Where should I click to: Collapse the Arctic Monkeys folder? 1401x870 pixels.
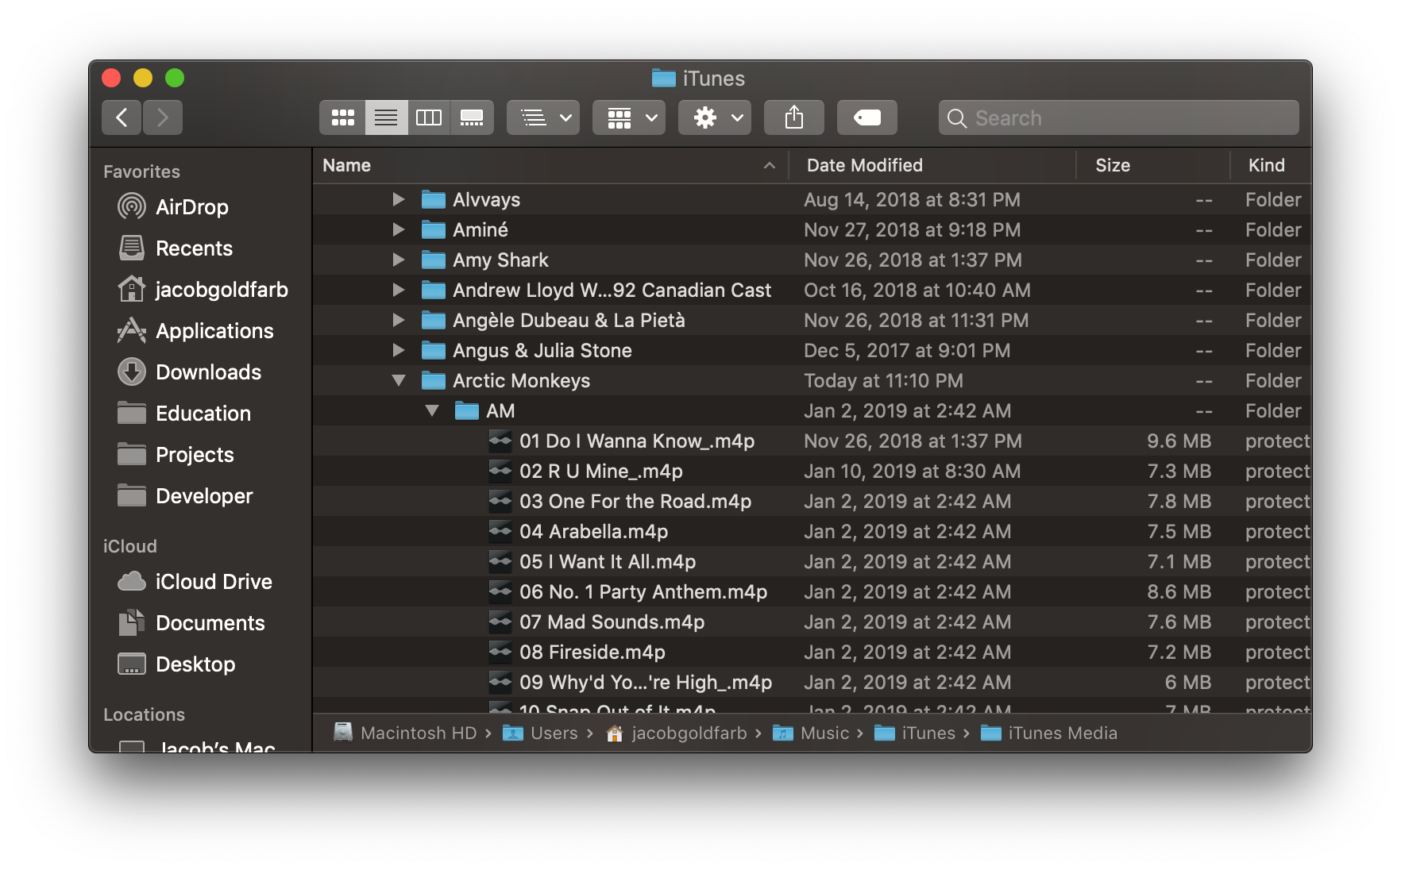pyautogui.click(x=399, y=380)
